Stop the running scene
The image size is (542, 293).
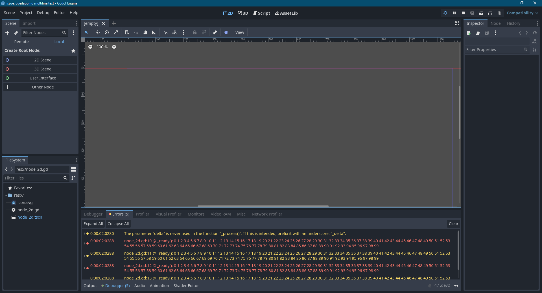click(x=463, y=13)
